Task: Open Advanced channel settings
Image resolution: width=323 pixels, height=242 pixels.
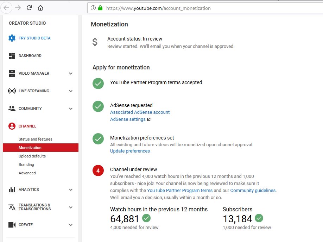Action: click(x=27, y=173)
